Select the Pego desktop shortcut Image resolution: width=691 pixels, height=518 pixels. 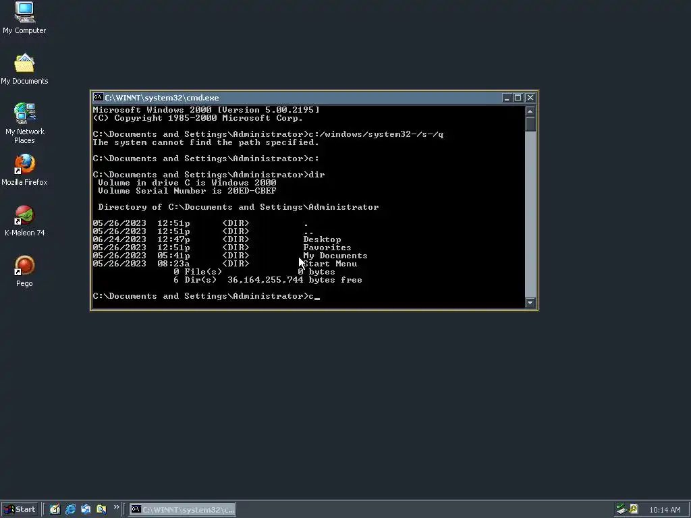pos(24,271)
